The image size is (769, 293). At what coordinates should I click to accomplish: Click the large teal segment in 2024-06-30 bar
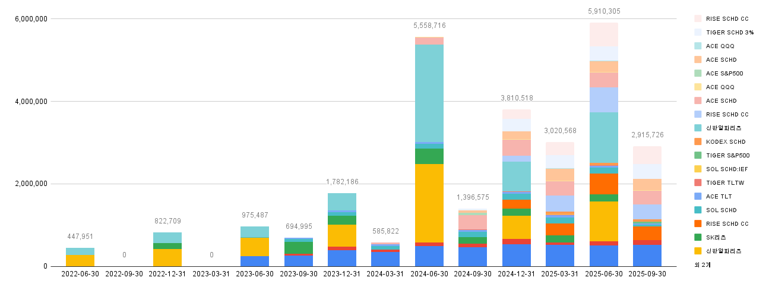[x=429, y=93]
